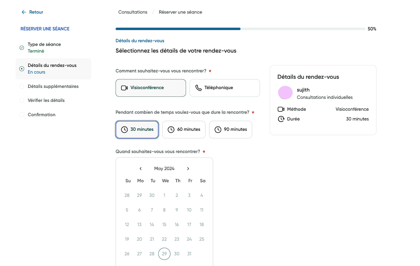Click the May 2024 month label
The image size is (420, 266).
pyautogui.click(x=164, y=169)
